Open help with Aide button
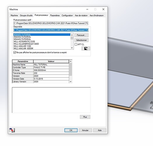153x146 pixels. (x=100, y=130)
